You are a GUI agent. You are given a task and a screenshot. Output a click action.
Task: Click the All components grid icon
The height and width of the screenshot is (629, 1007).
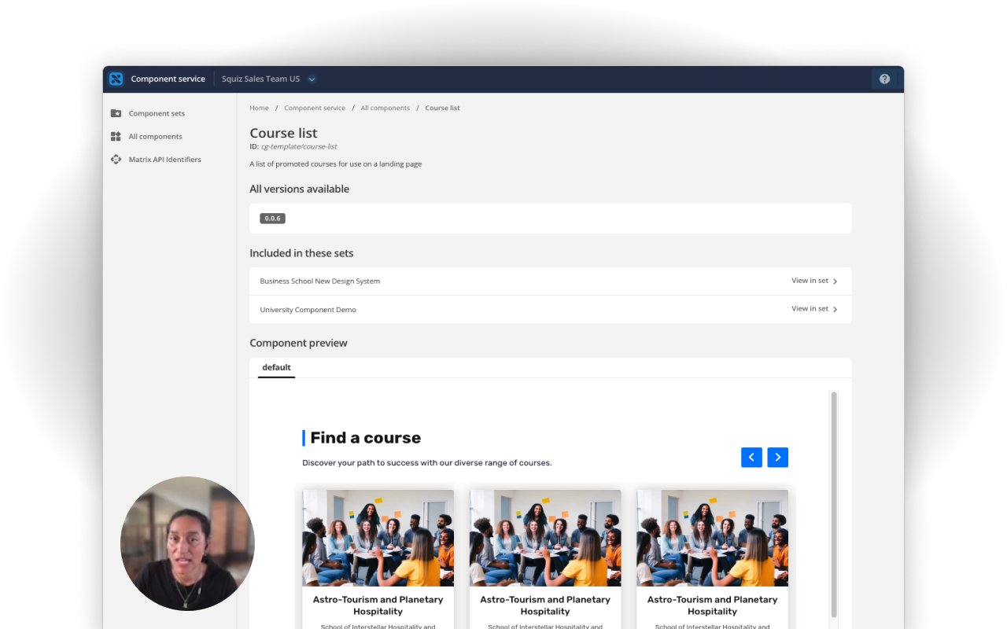[116, 136]
